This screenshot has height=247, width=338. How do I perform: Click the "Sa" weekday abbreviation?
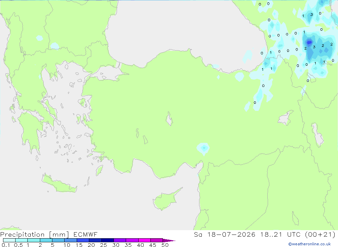coord(198,234)
